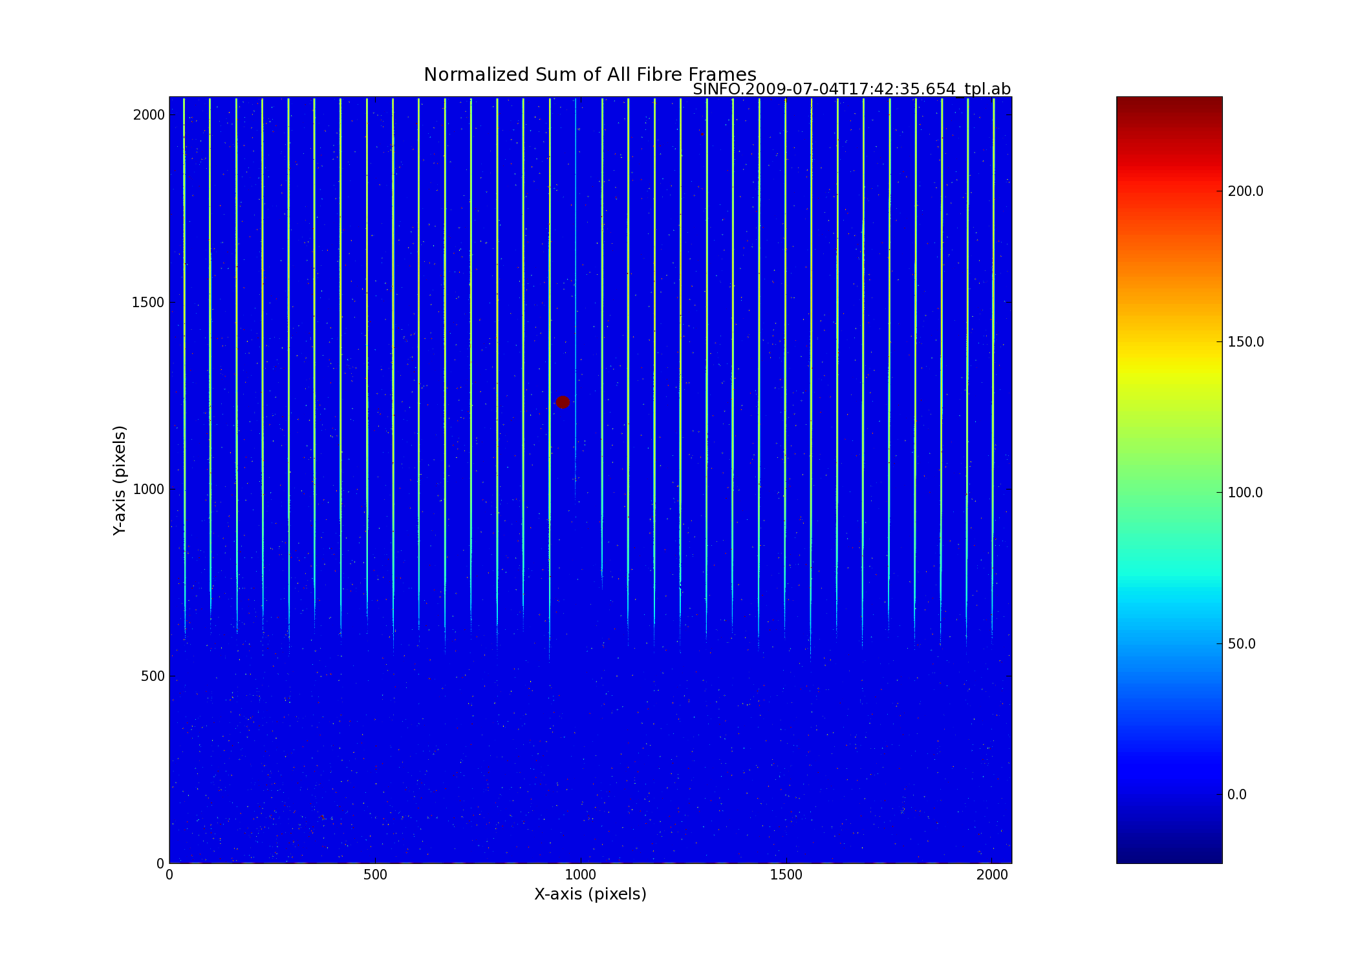
Task: Click the colorbar near the 100.0 green level
Action: point(1169,493)
